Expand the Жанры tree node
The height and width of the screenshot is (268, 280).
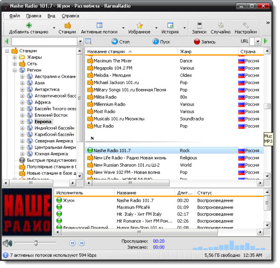(15, 57)
